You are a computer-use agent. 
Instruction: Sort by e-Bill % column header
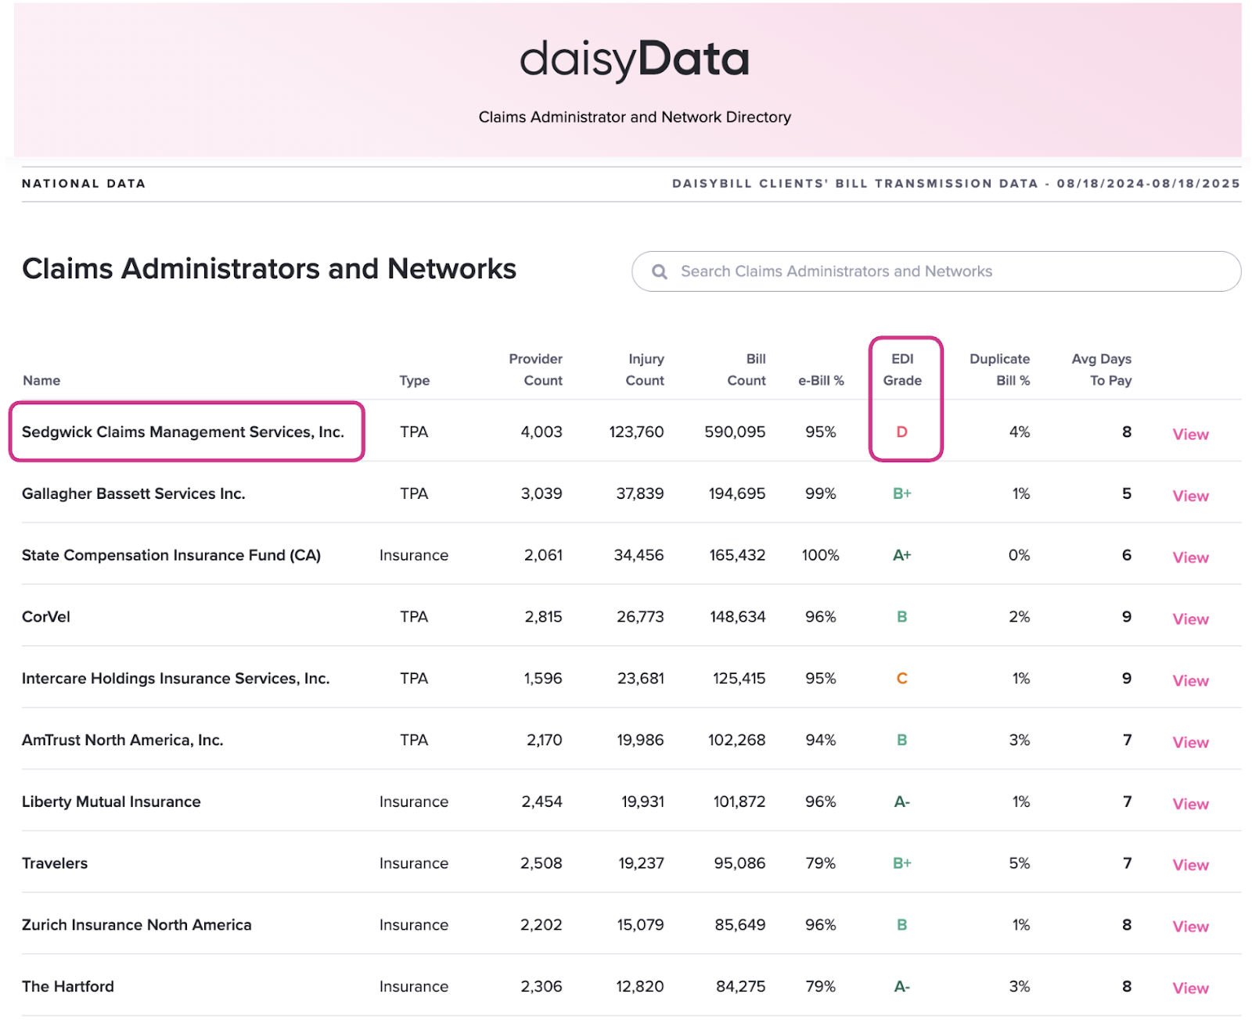click(821, 380)
